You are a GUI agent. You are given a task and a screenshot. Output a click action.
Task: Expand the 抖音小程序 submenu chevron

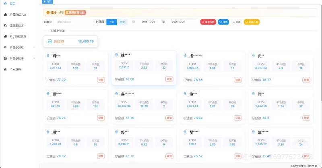[x=34, y=58]
